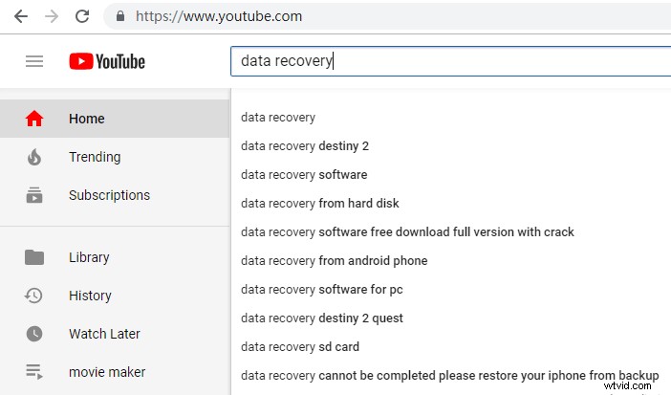This screenshot has height=395, width=671.
Task: Select "data recovery sd card" suggestion
Action: click(300, 347)
